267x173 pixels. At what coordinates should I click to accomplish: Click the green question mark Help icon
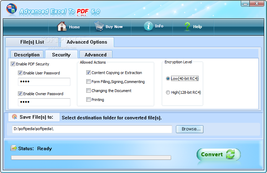(187, 27)
